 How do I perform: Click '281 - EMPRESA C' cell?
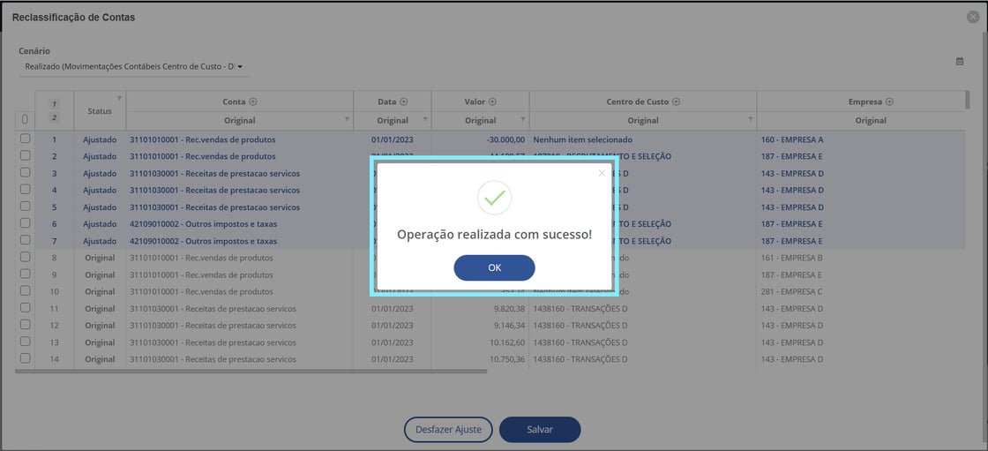point(792,292)
